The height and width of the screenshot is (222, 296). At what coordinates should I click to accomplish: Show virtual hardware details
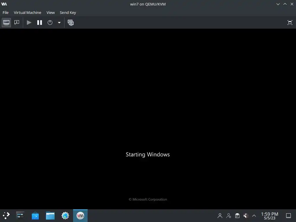tap(17, 23)
